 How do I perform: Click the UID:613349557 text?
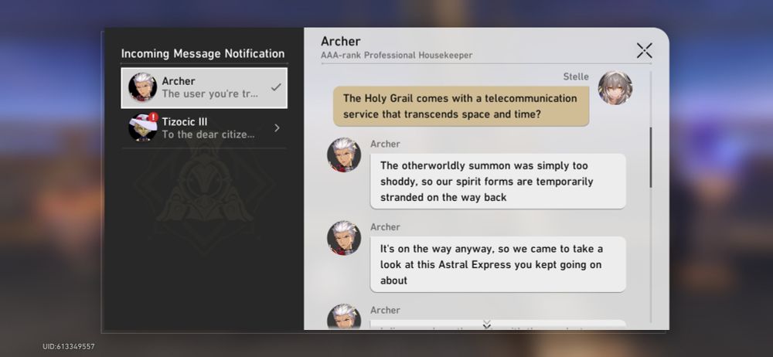[x=69, y=347]
